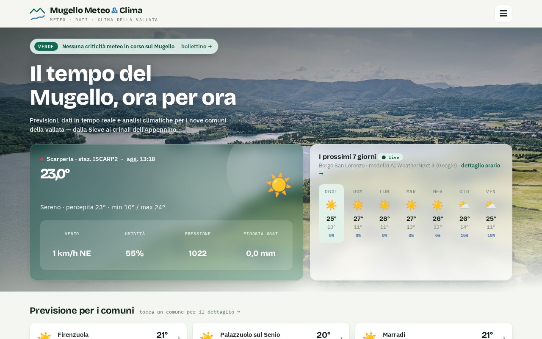
Task: Select the VEN day forecast column
Action: point(491,214)
